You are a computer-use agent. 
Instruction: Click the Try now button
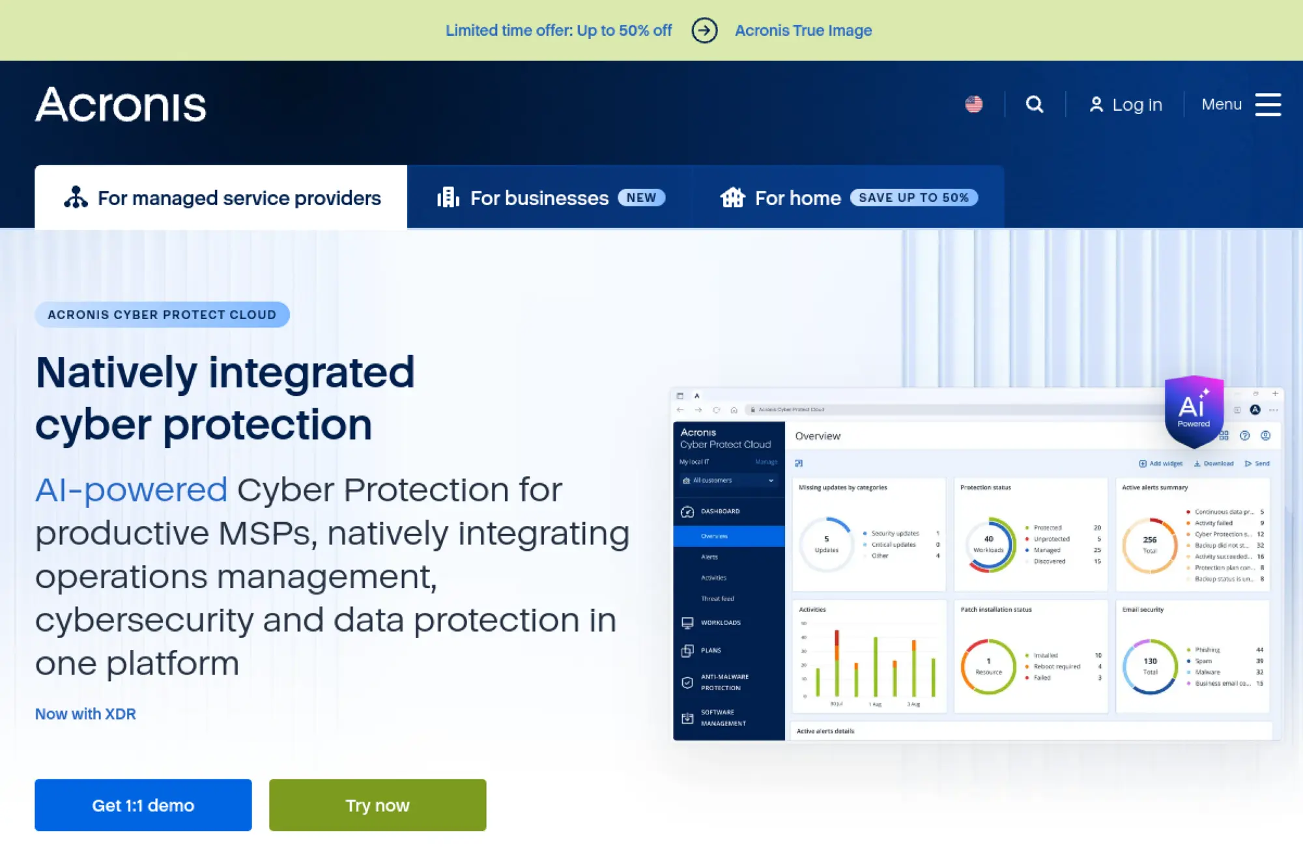click(x=377, y=805)
